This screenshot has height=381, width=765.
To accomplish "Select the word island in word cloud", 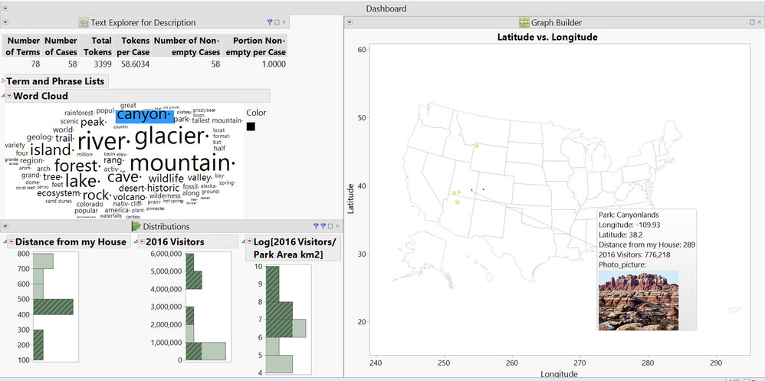I will click(51, 149).
